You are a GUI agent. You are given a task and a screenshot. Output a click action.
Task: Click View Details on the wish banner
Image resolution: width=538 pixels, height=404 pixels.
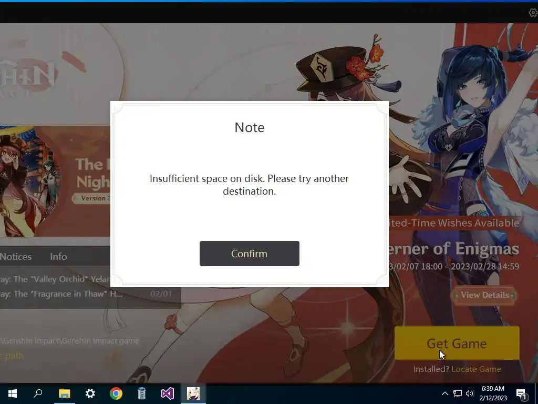coord(485,295)
